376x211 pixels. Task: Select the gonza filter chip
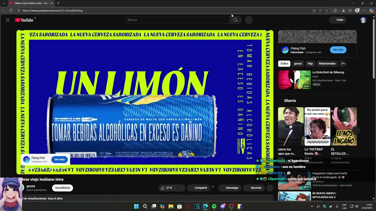[298, 64]
